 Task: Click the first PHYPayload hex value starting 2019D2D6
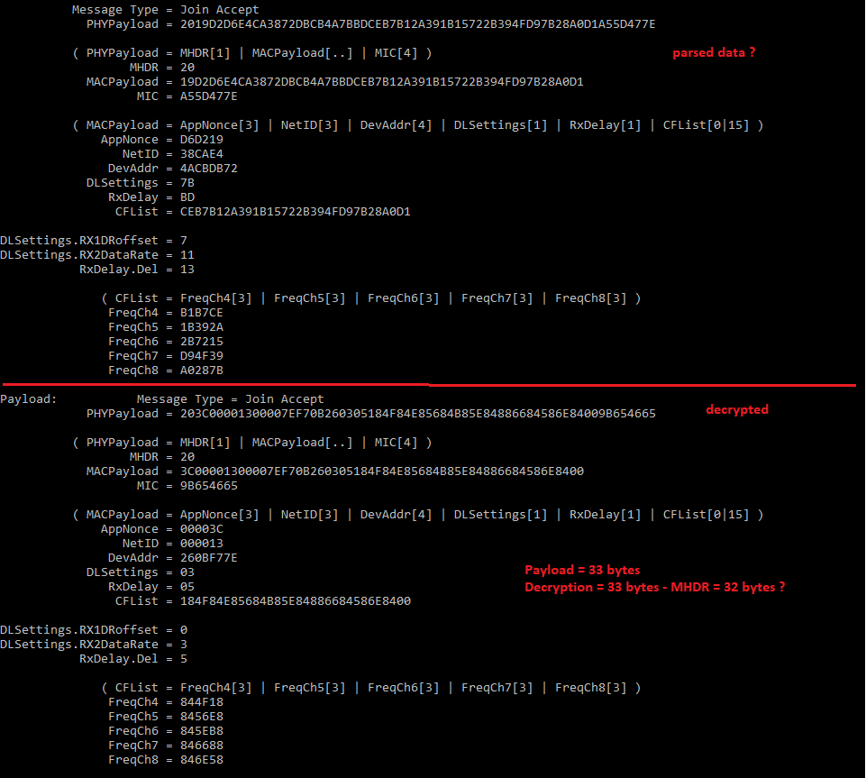417,24
